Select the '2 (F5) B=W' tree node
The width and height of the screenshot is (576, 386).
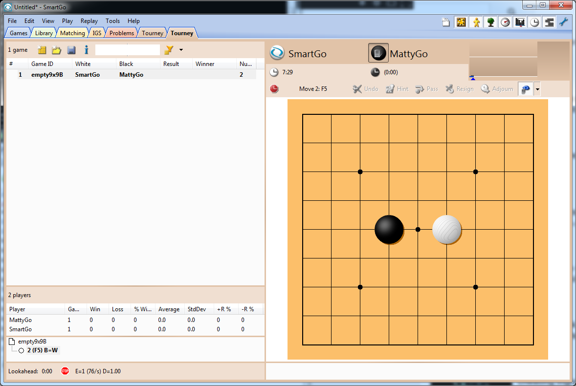(x=42, y=350)
